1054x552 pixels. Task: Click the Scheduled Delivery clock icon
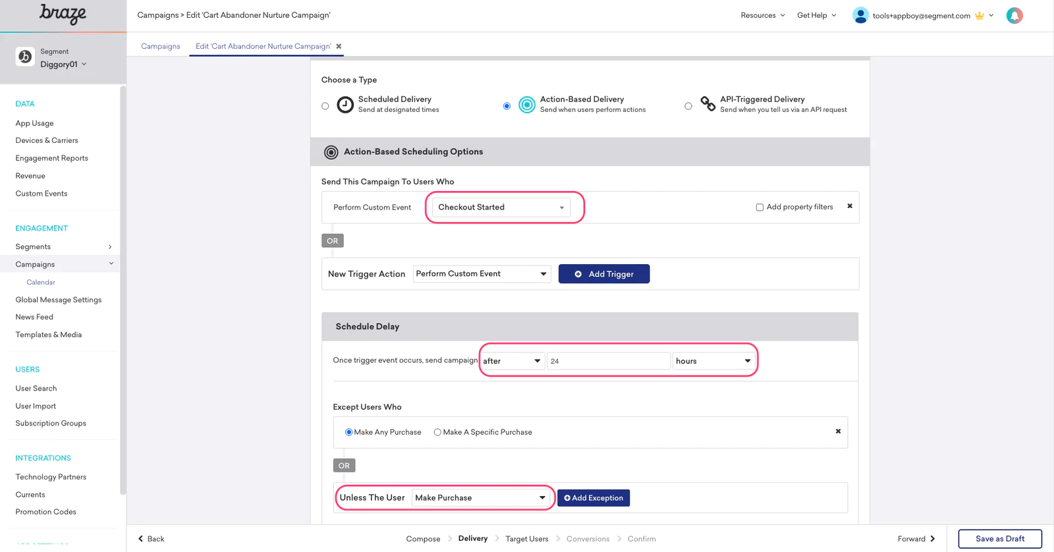pyautogui.click(x=345, y=105)
